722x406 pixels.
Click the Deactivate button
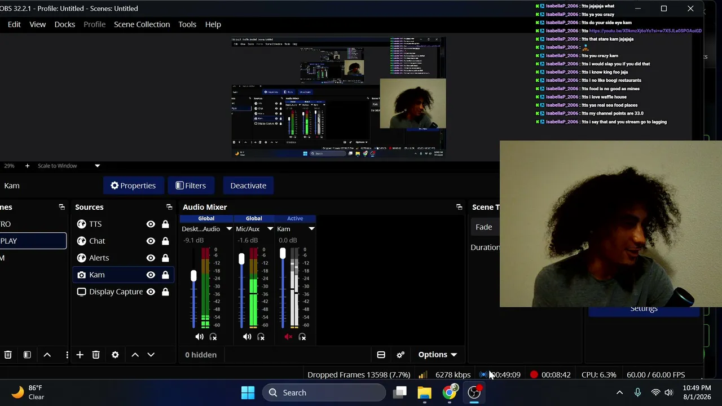[x=248, y=186]
